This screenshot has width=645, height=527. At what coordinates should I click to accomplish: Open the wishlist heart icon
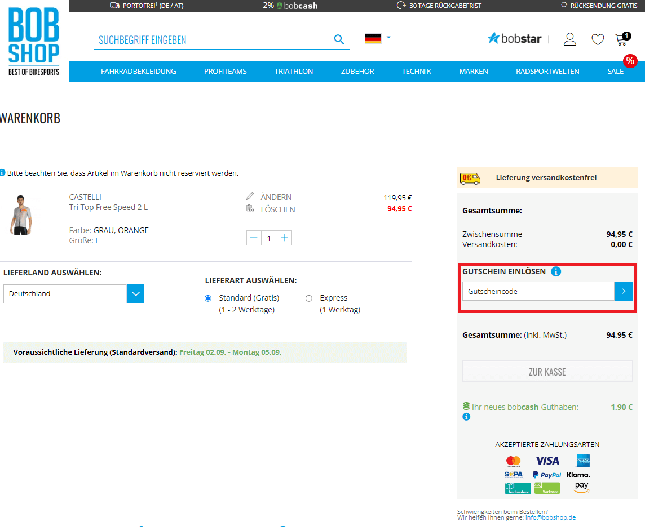598,39
